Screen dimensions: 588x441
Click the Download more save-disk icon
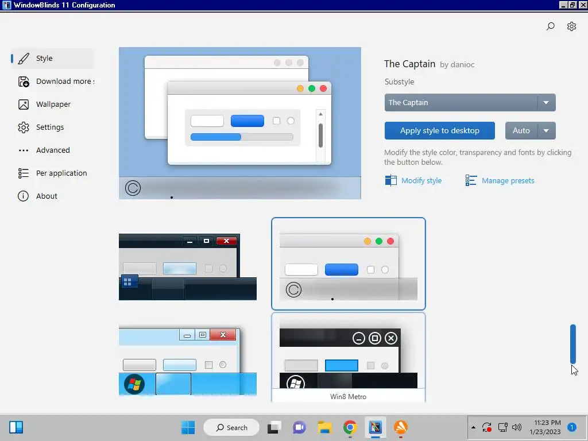point(23,82)
